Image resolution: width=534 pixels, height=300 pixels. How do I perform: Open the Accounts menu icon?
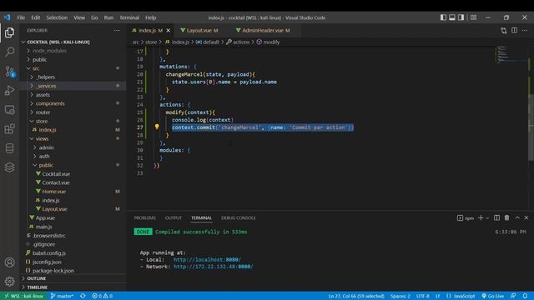click(x=9, y=262)
